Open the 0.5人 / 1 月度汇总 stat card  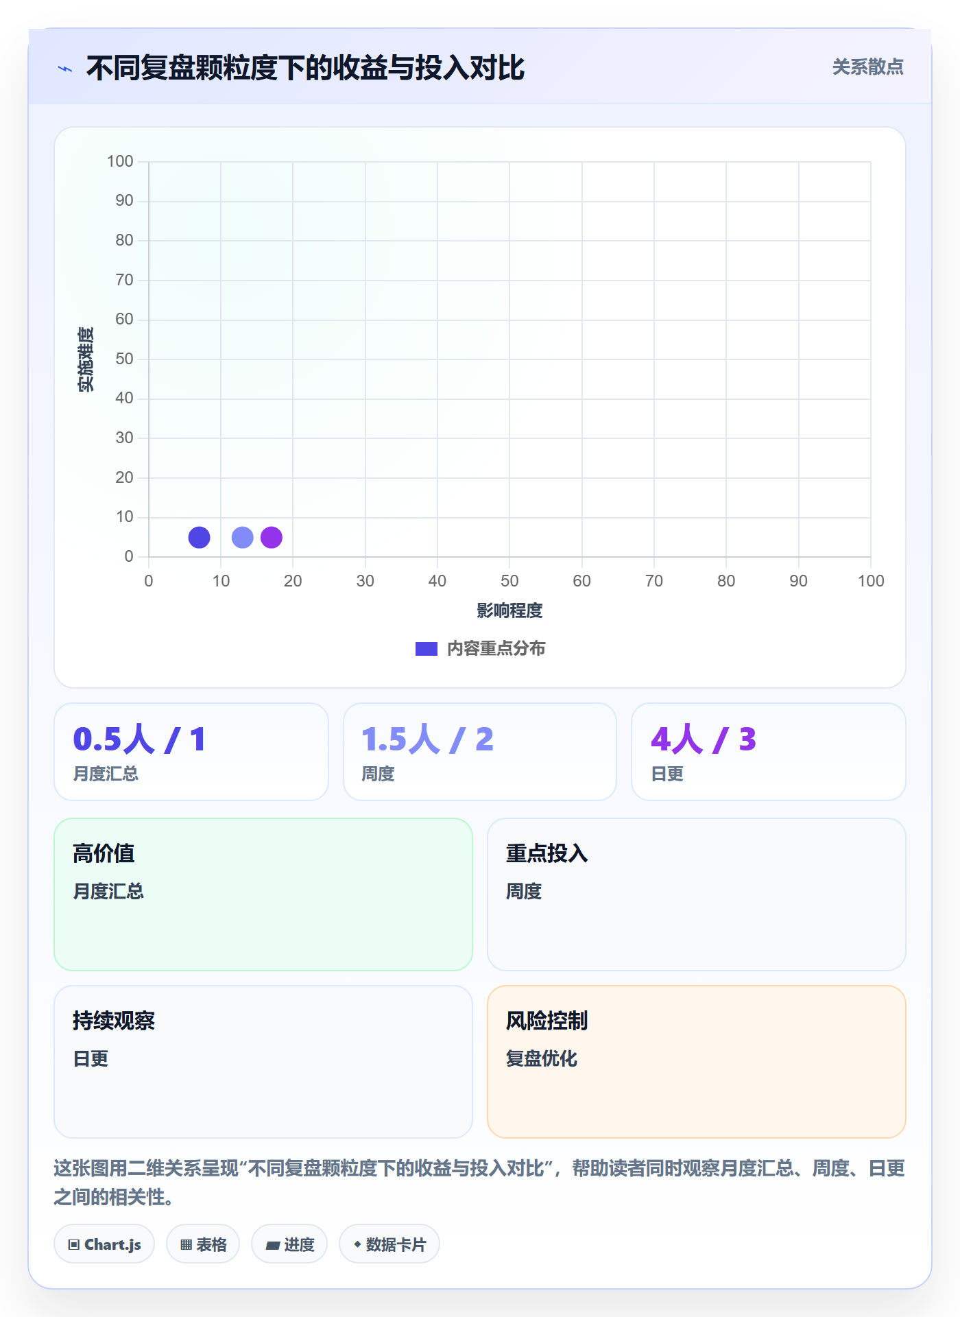[x=191, y=752]
